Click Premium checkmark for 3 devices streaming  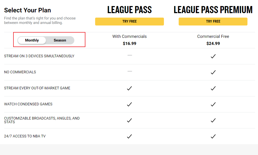tap(213, 56)
